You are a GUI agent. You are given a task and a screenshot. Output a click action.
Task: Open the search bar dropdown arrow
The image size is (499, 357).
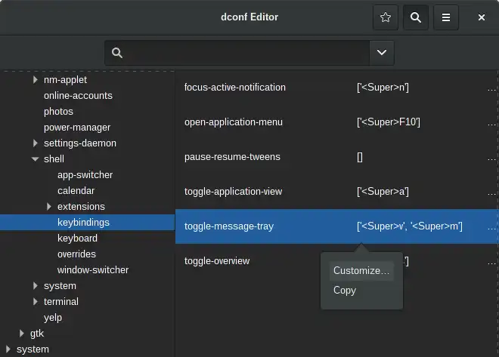click(382, 53)
